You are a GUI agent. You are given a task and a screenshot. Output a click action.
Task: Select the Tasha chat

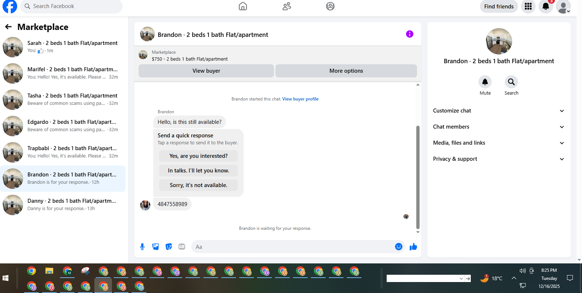(x=63, y=100)
